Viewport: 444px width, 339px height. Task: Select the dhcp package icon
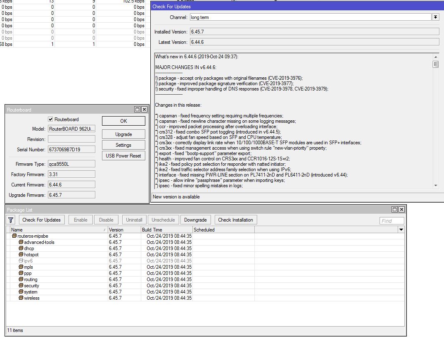tap(21, 248)
